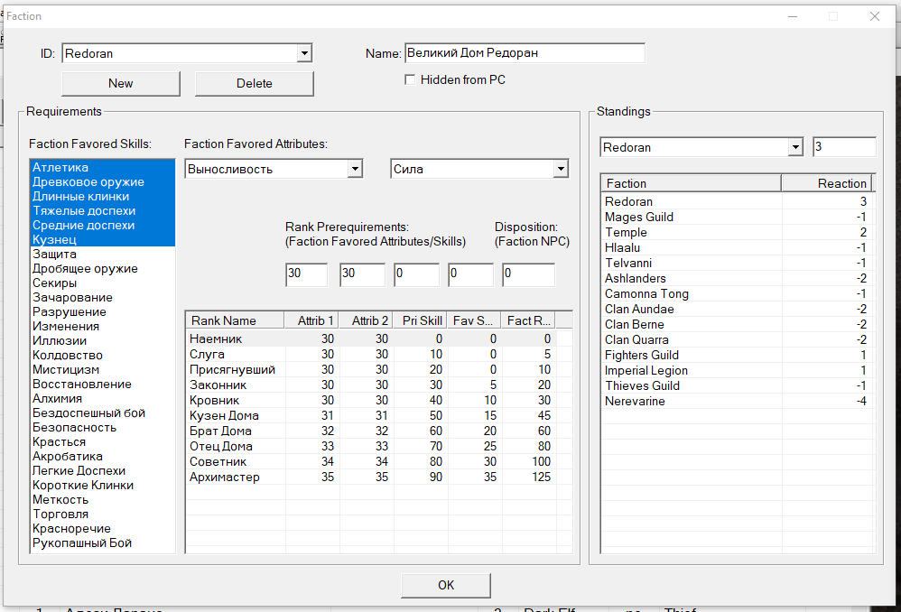Select Разрушение in skills list
Screen dimensions: 901x612
(102, 311)
